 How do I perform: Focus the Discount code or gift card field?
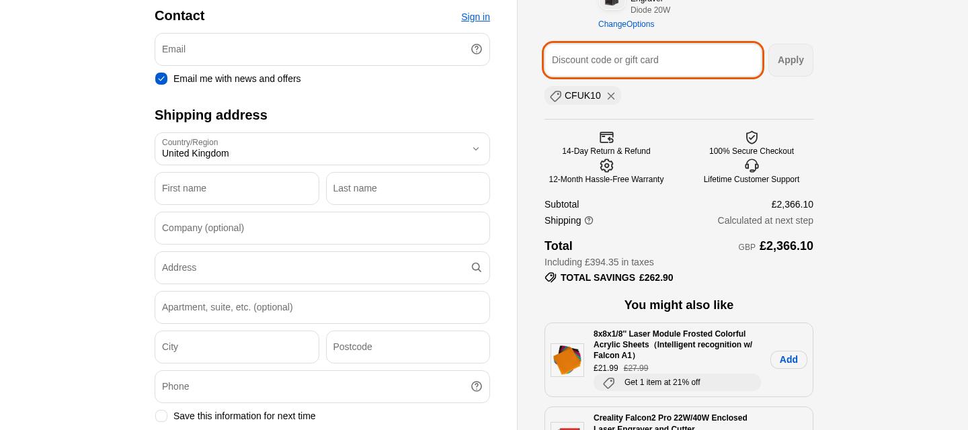[x=653, y=60]
